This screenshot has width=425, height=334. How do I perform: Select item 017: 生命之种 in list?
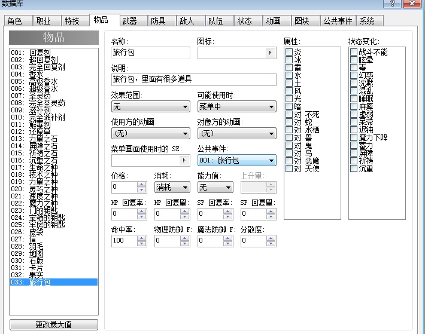(x=54, y=167)
